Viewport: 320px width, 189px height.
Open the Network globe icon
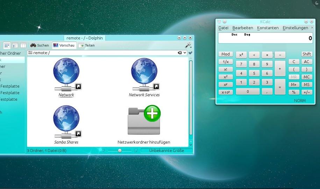pyautogui.click(x=66, y=74)
